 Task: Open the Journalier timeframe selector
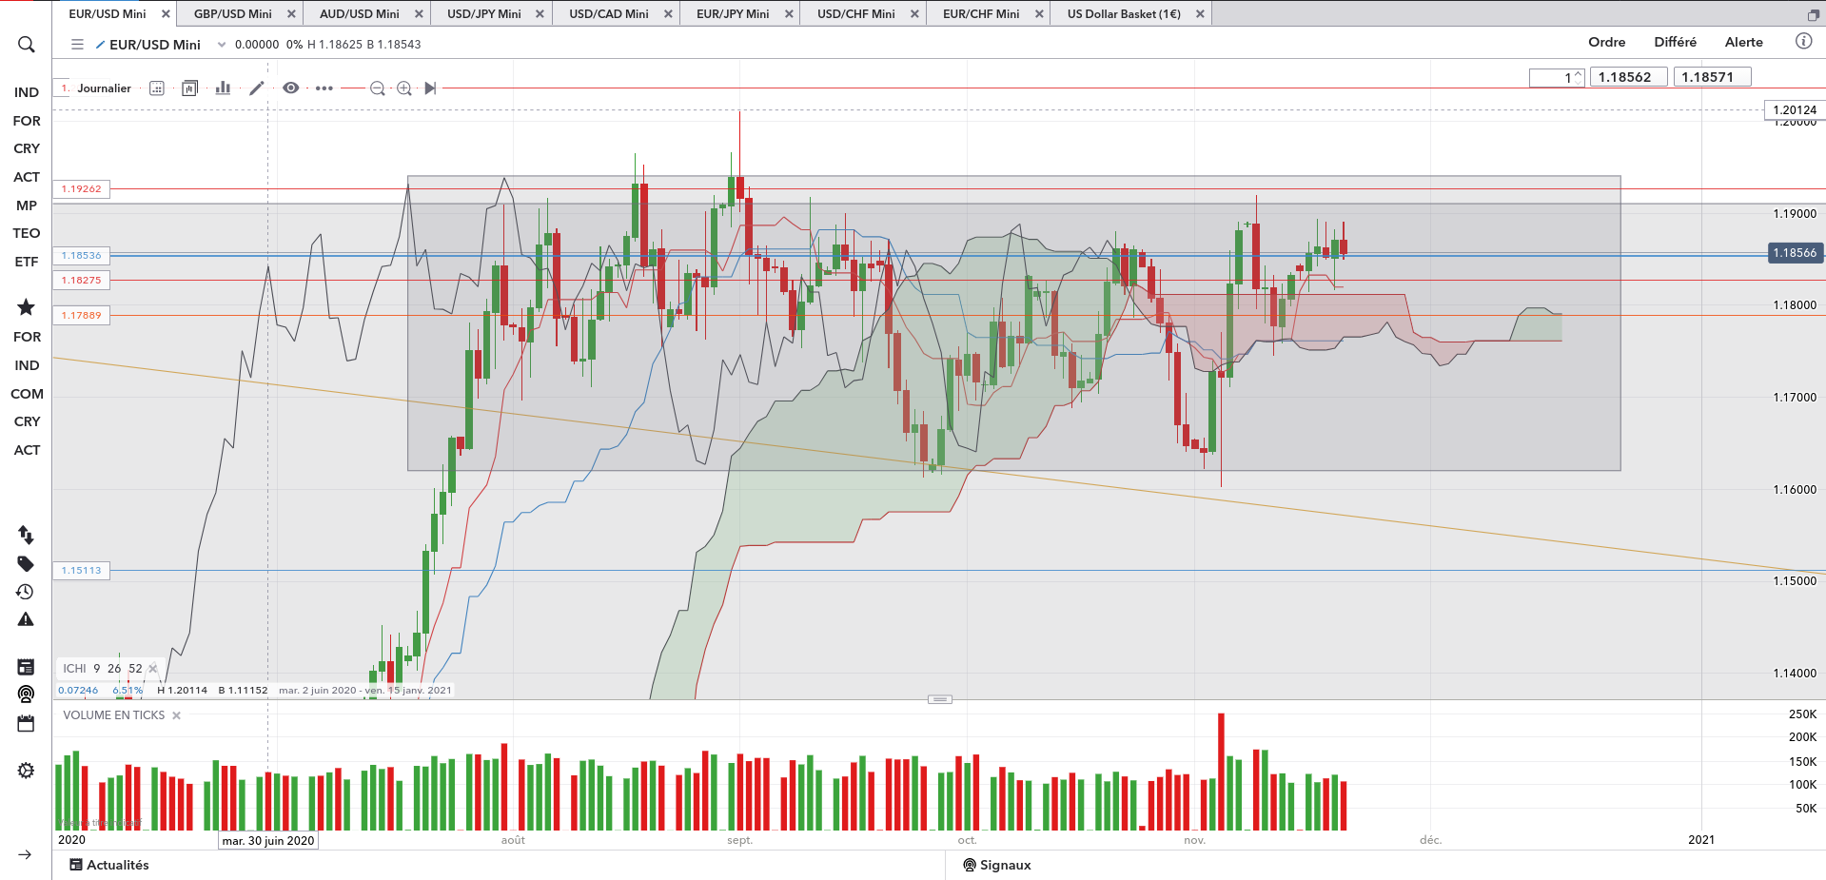pyautogui.click(x=104, y=88)
